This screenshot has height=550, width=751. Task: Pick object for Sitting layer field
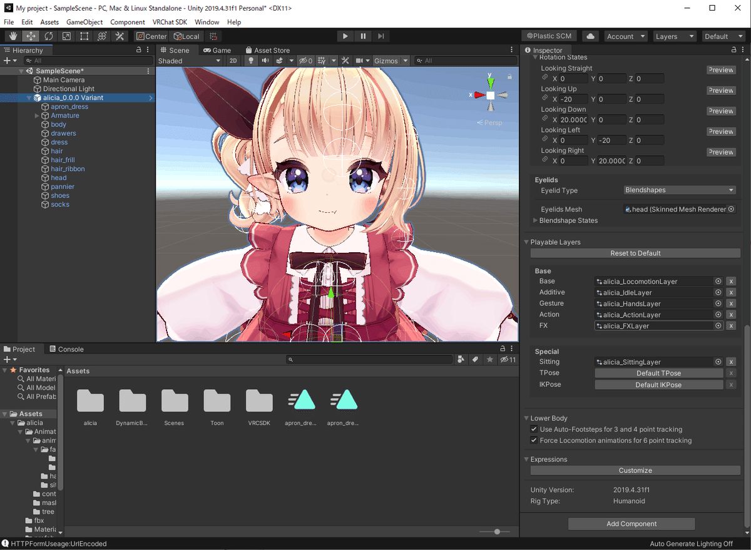point(718,362)
